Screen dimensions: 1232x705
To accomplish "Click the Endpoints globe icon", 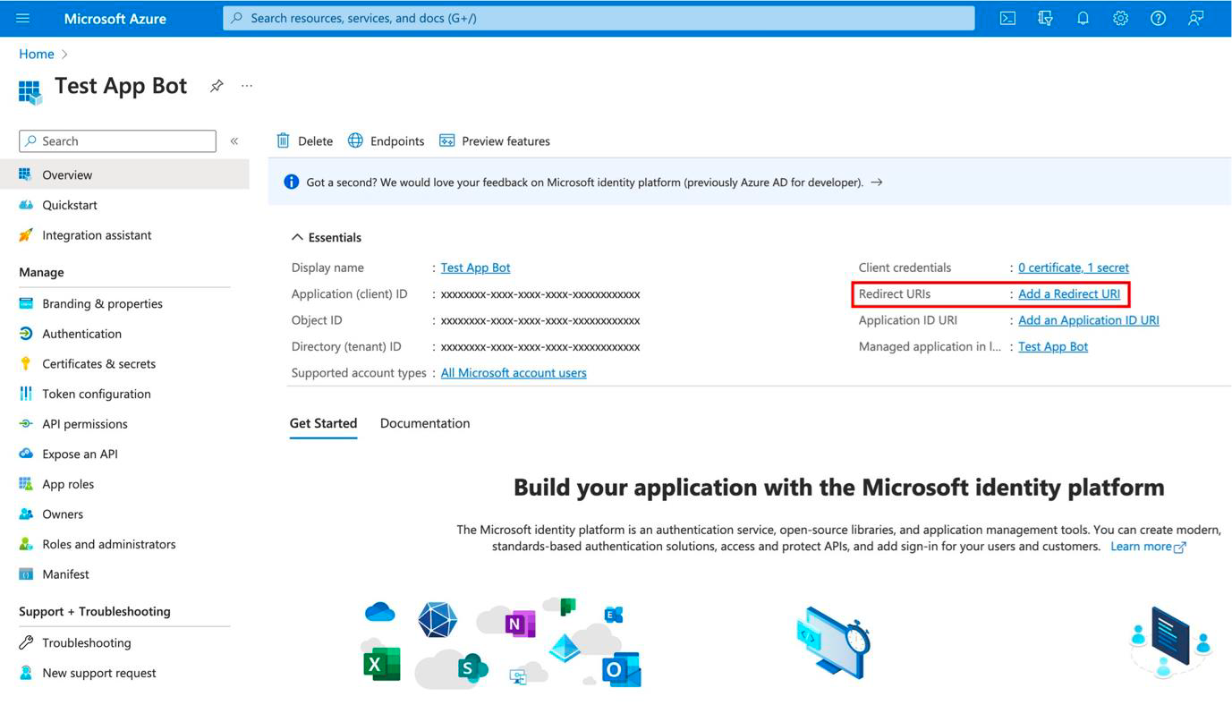I will tap(355, 140).
